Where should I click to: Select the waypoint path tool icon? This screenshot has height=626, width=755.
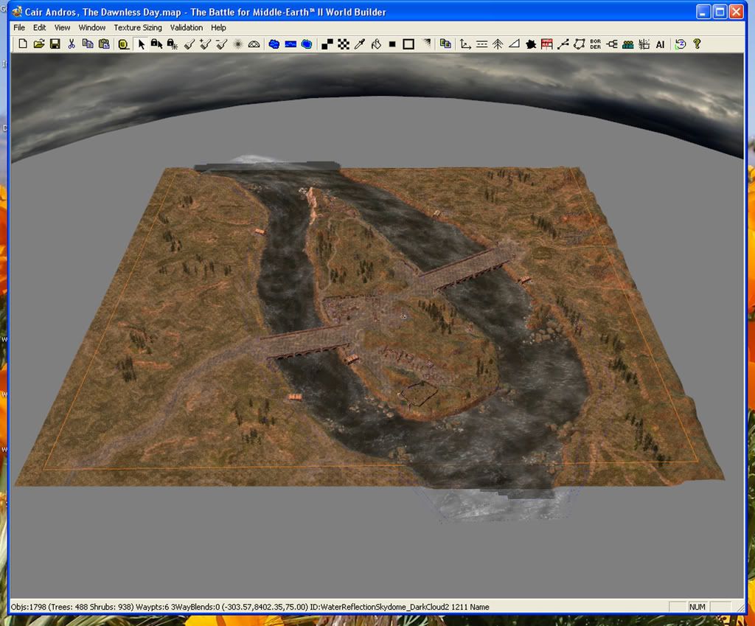pyautogui.click(x=563, y=44)
